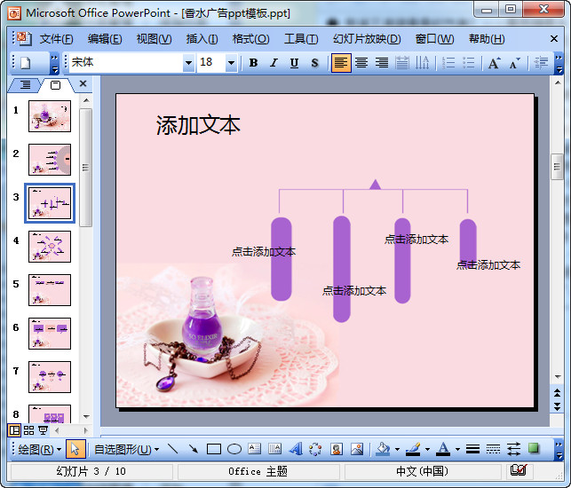Viewport: 571px width, 488px height.
Task: Select the Line drawing tool
Action: click(172, 449)
